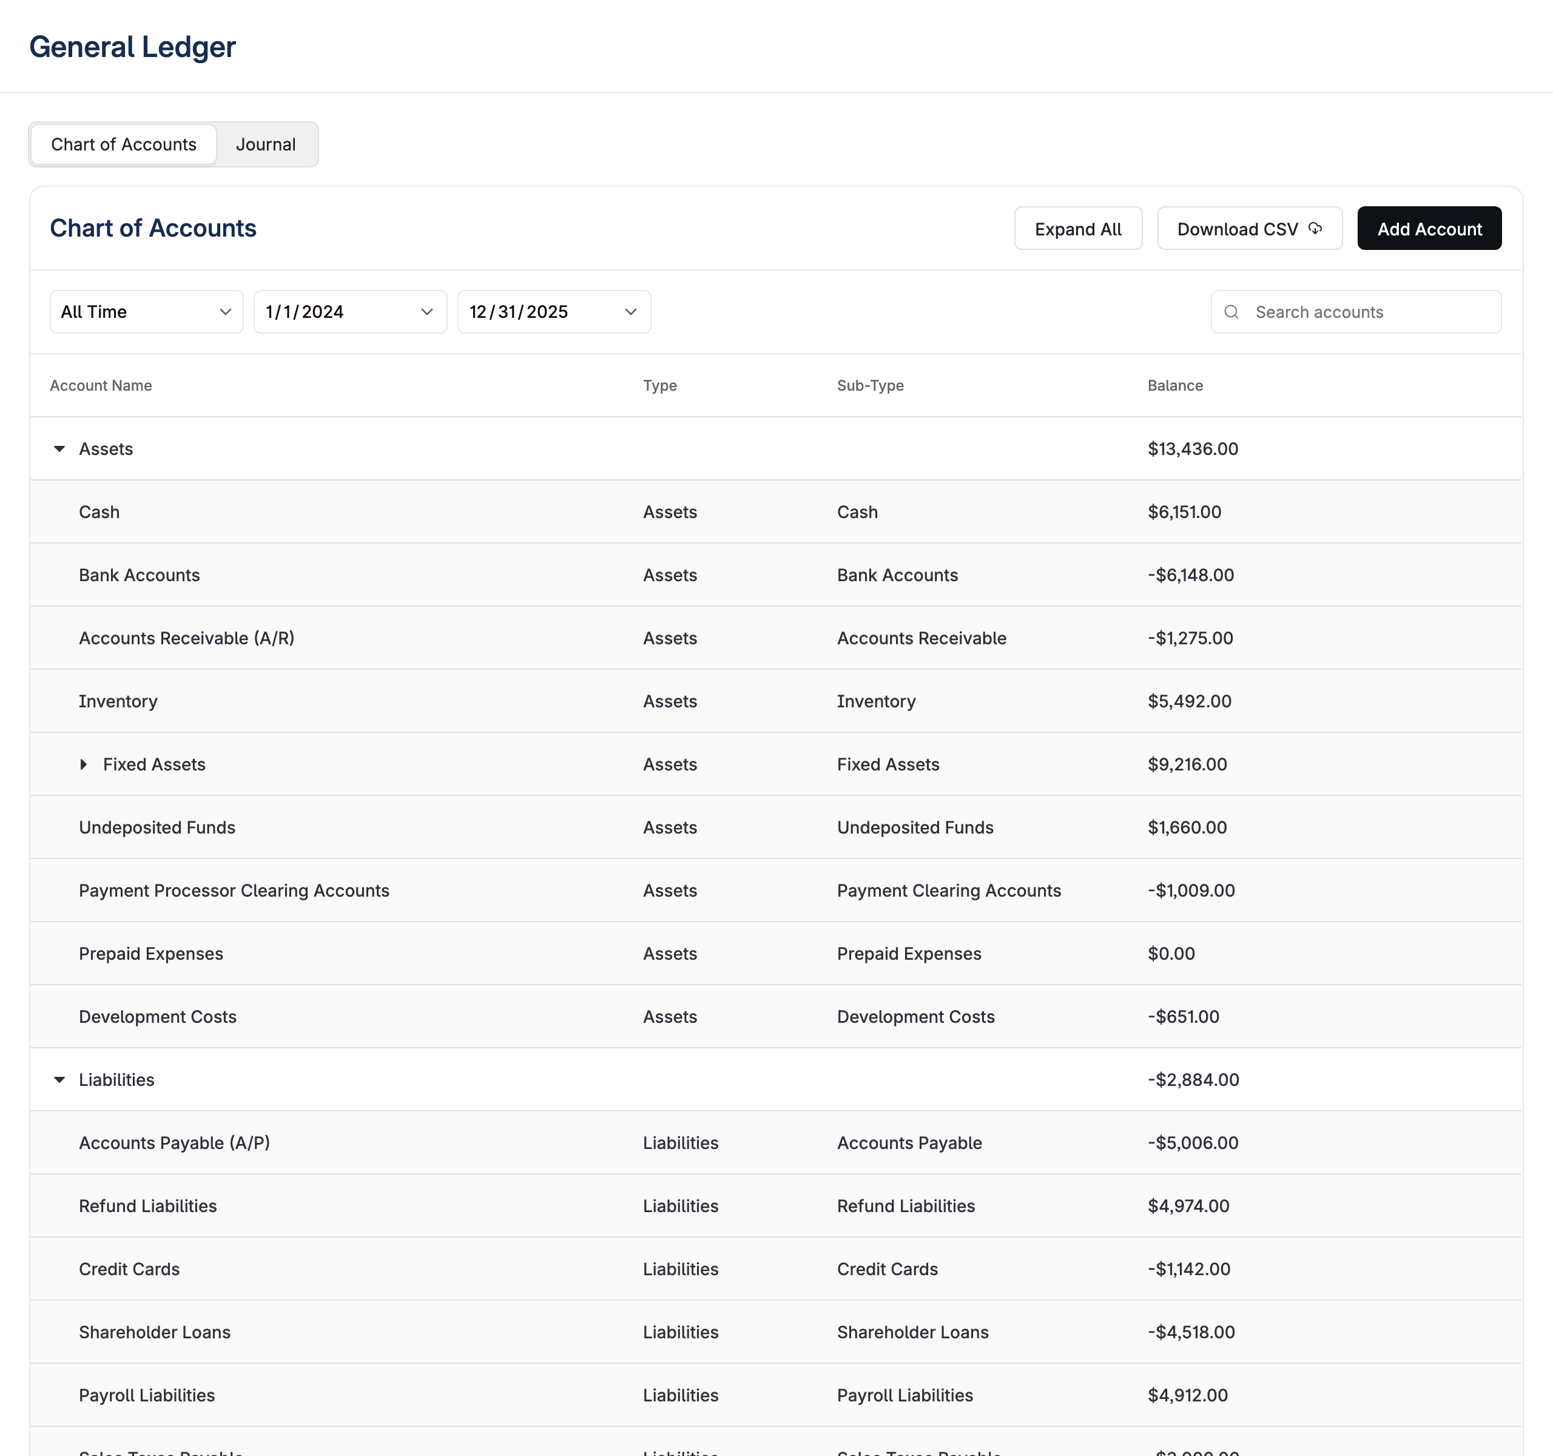
Task: Click Bank Accounts balance -$6,148.00
Action: 1190,576
